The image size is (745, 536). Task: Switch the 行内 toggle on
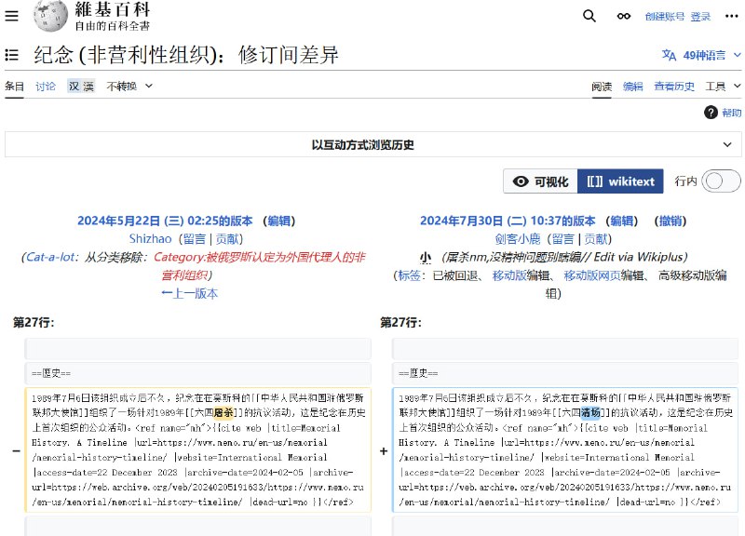click(x=719, y=182)
